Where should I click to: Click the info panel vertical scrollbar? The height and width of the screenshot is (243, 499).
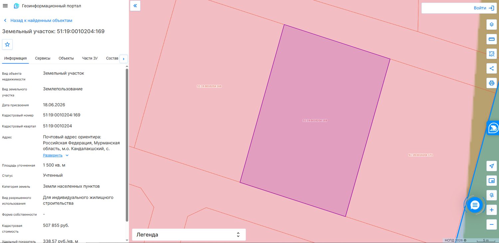pyautogui.click(x=127, y=145)
